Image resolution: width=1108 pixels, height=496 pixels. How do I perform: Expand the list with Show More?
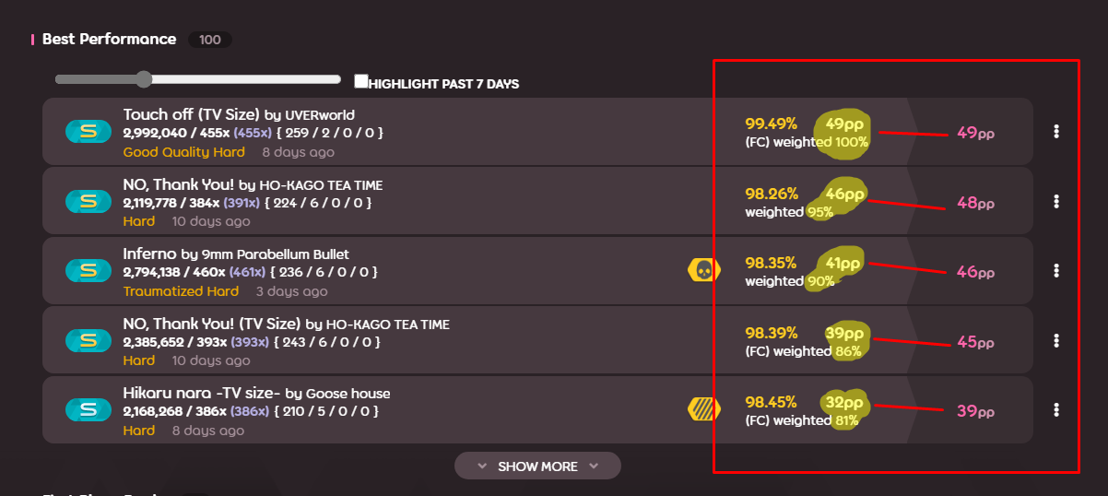[537, 466]
